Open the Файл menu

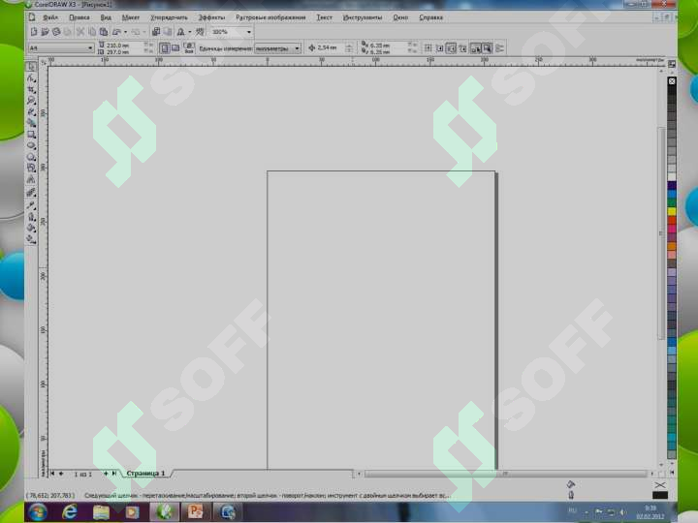coord(50,17)
